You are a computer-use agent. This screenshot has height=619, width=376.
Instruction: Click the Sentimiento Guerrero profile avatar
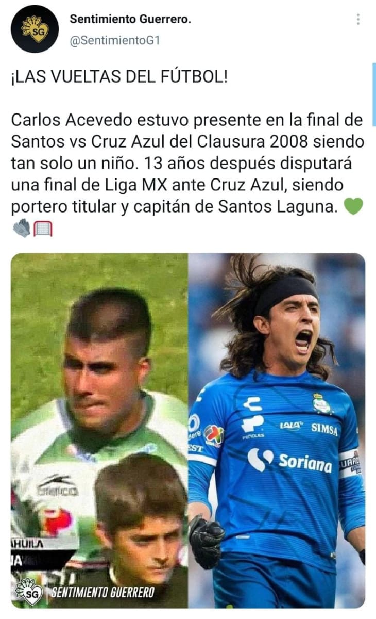tap(35, 29)
